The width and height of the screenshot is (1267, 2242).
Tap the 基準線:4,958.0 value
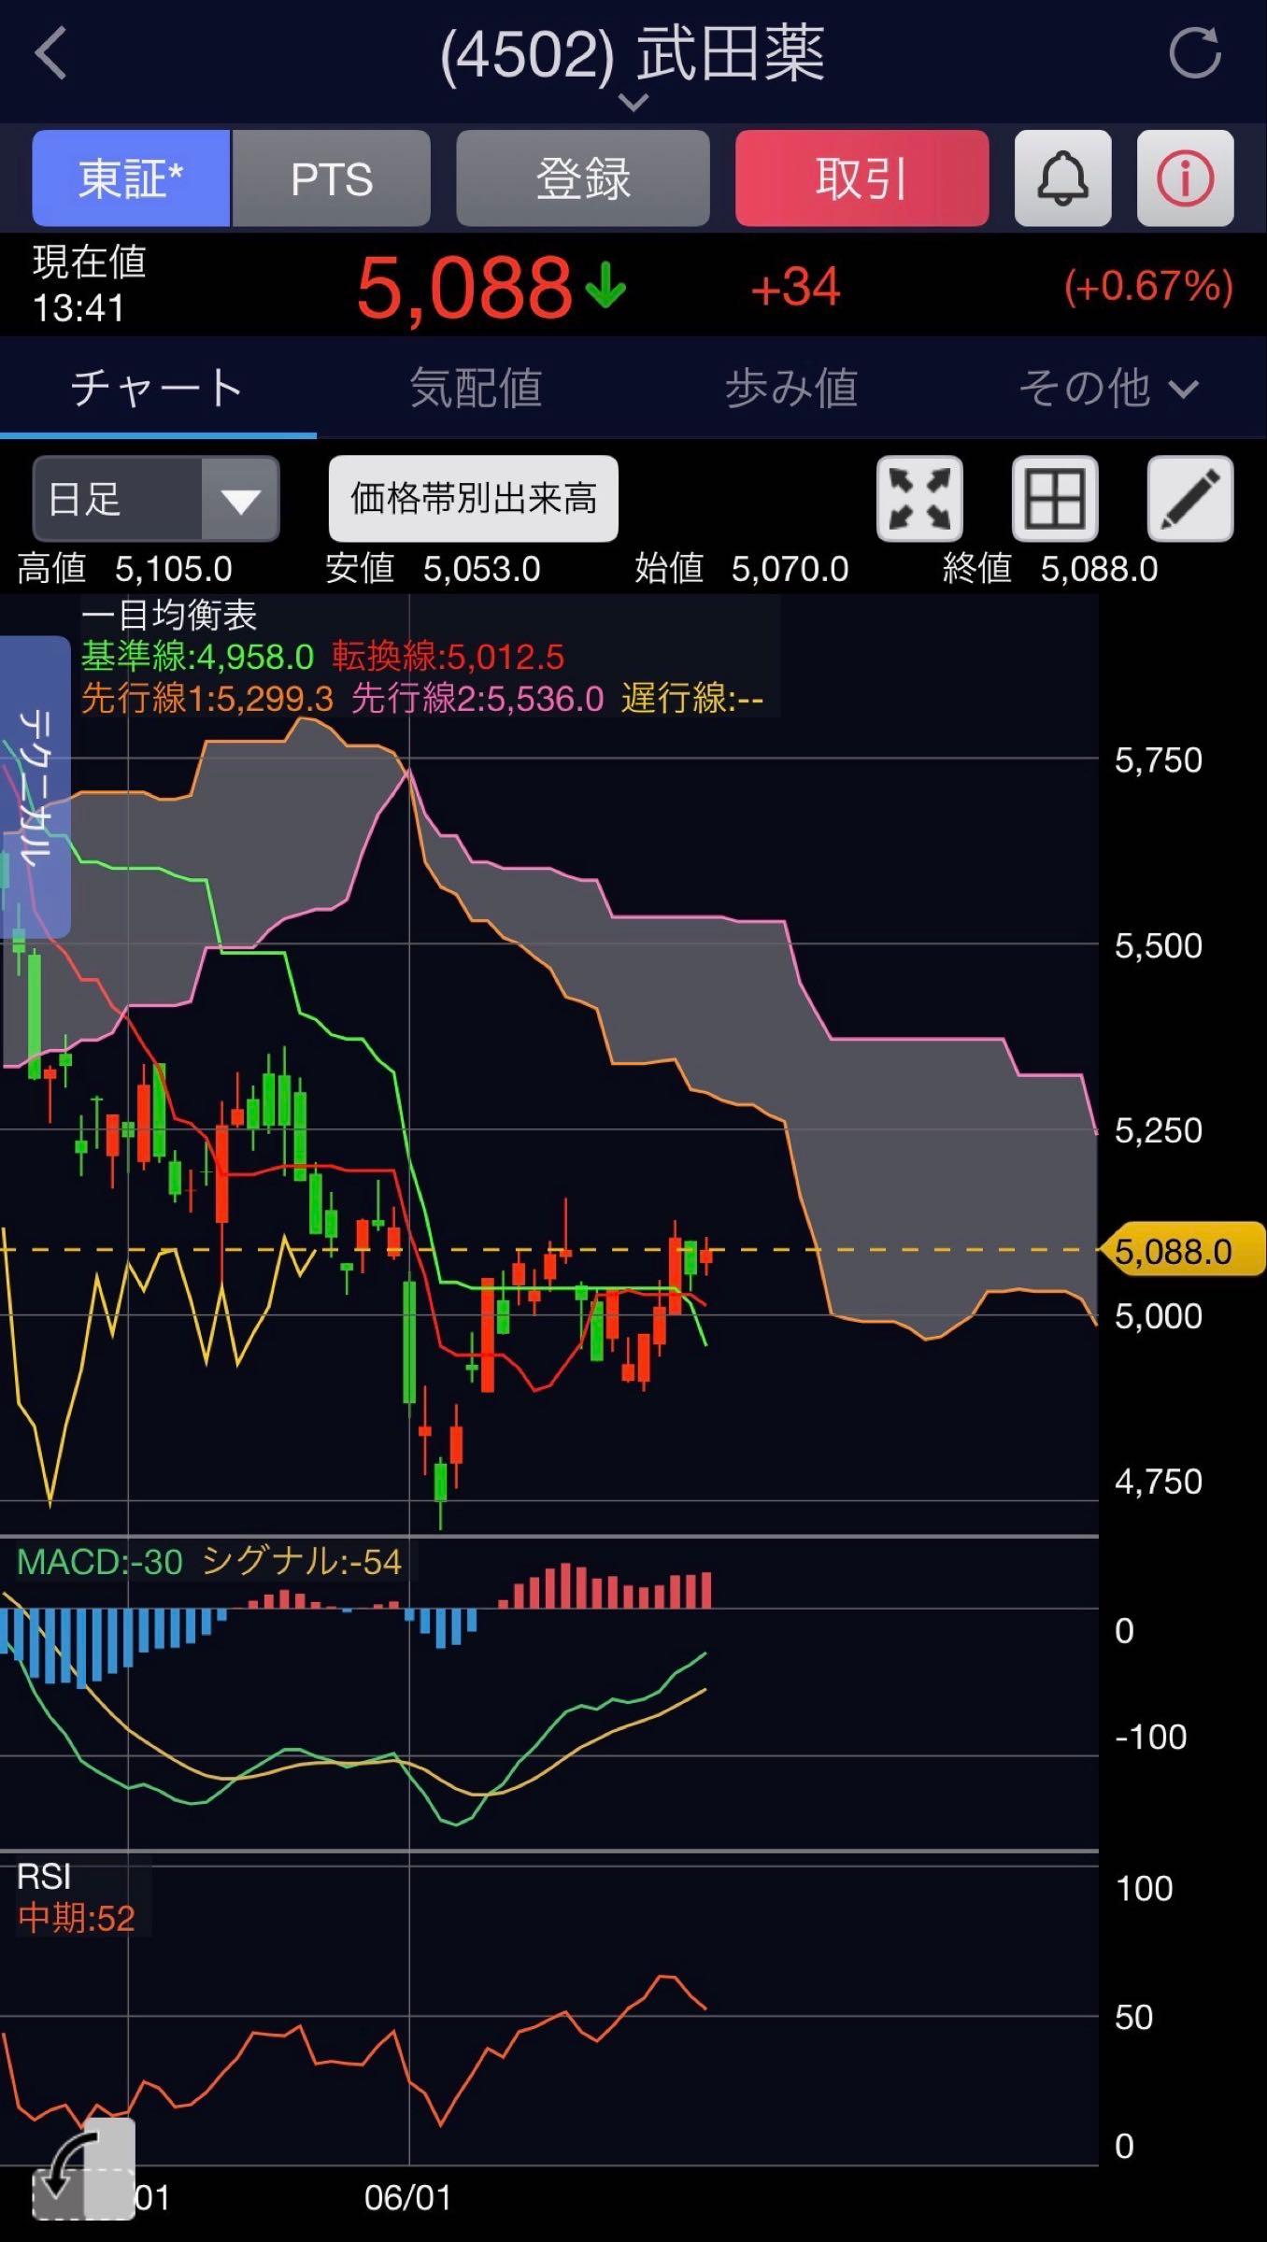197,657
